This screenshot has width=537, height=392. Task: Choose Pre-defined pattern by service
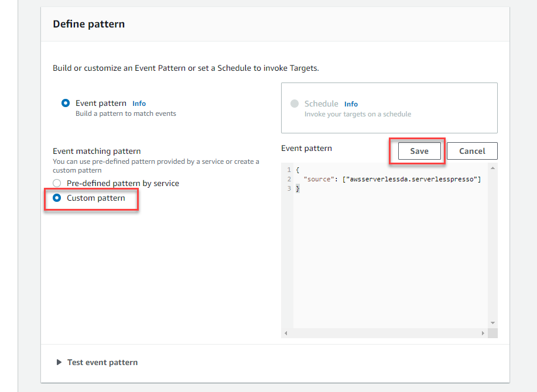(57, 183)
